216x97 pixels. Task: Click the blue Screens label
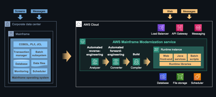pyautogui.click(x=20, y=11)
